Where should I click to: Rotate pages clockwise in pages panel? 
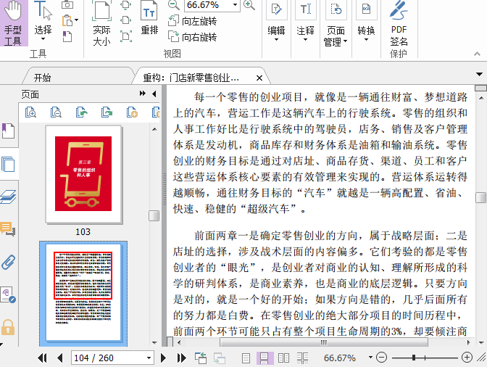107,112
